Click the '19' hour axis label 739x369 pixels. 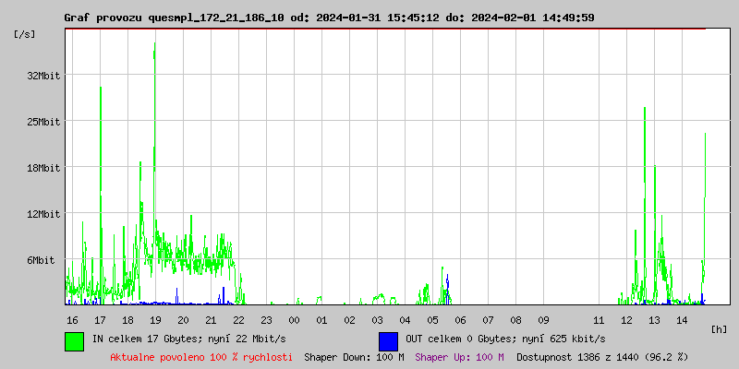(155, 320)
